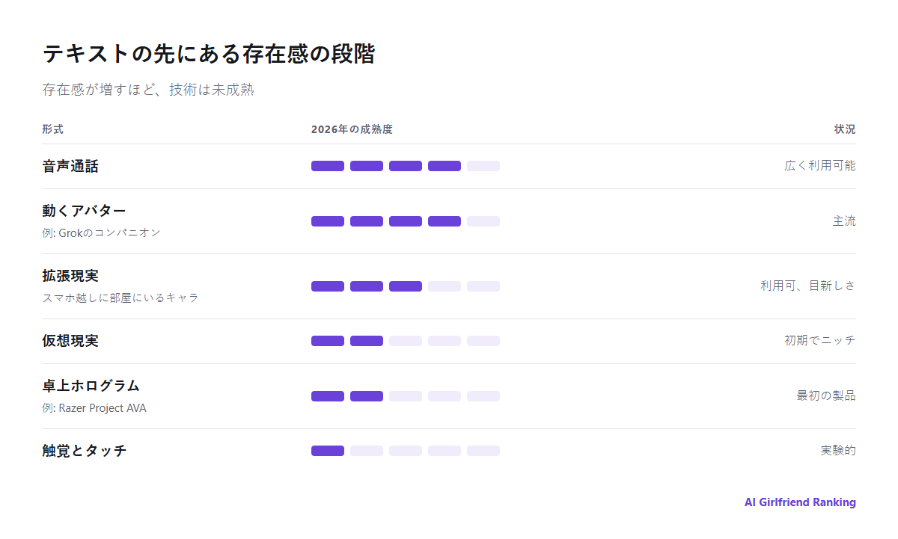Select the "状況" column header
Viewport: 898px width, 539px height.
(x=845, y=129)
